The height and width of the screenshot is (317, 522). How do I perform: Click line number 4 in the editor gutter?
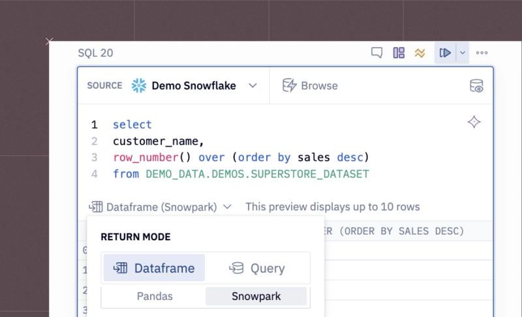pyautogui.click(x=95, y=174)
